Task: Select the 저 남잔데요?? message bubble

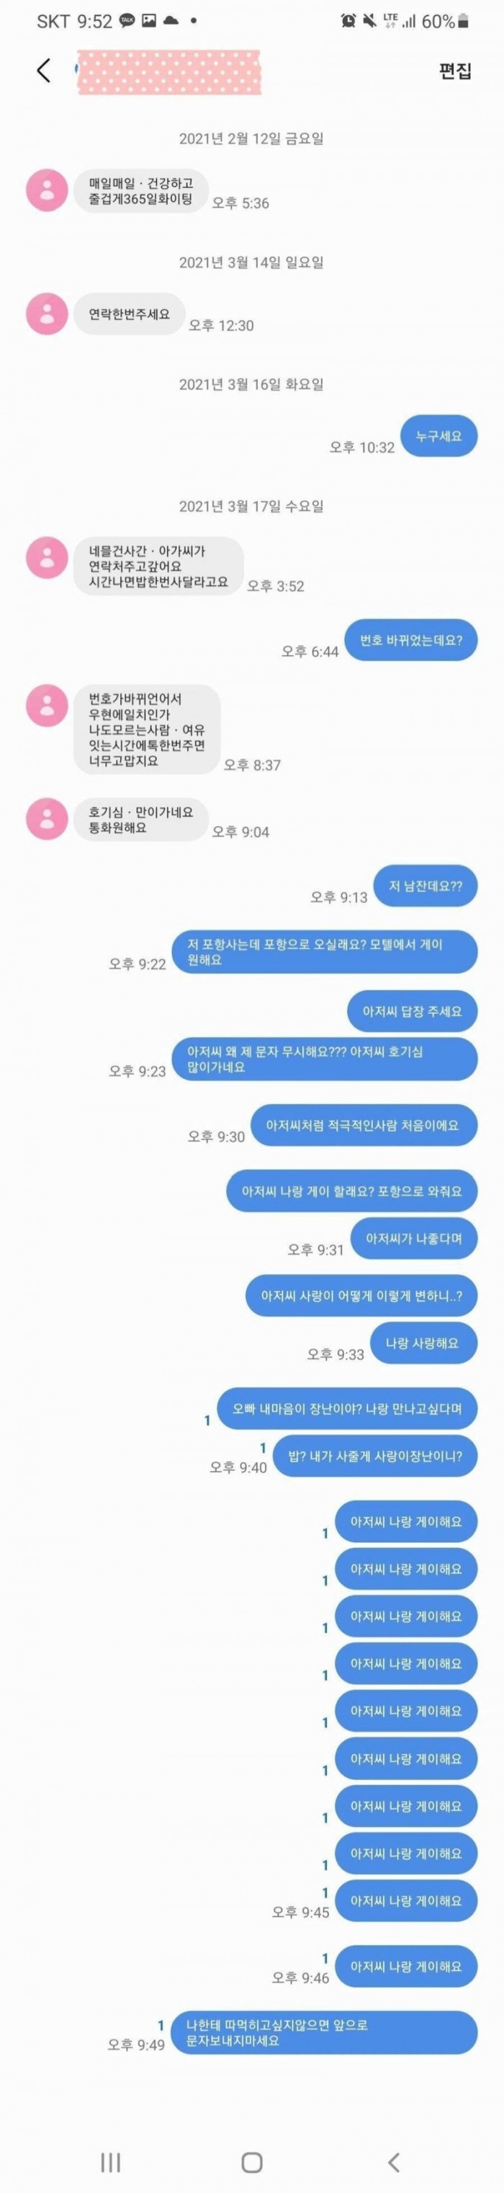Action: 426,886
